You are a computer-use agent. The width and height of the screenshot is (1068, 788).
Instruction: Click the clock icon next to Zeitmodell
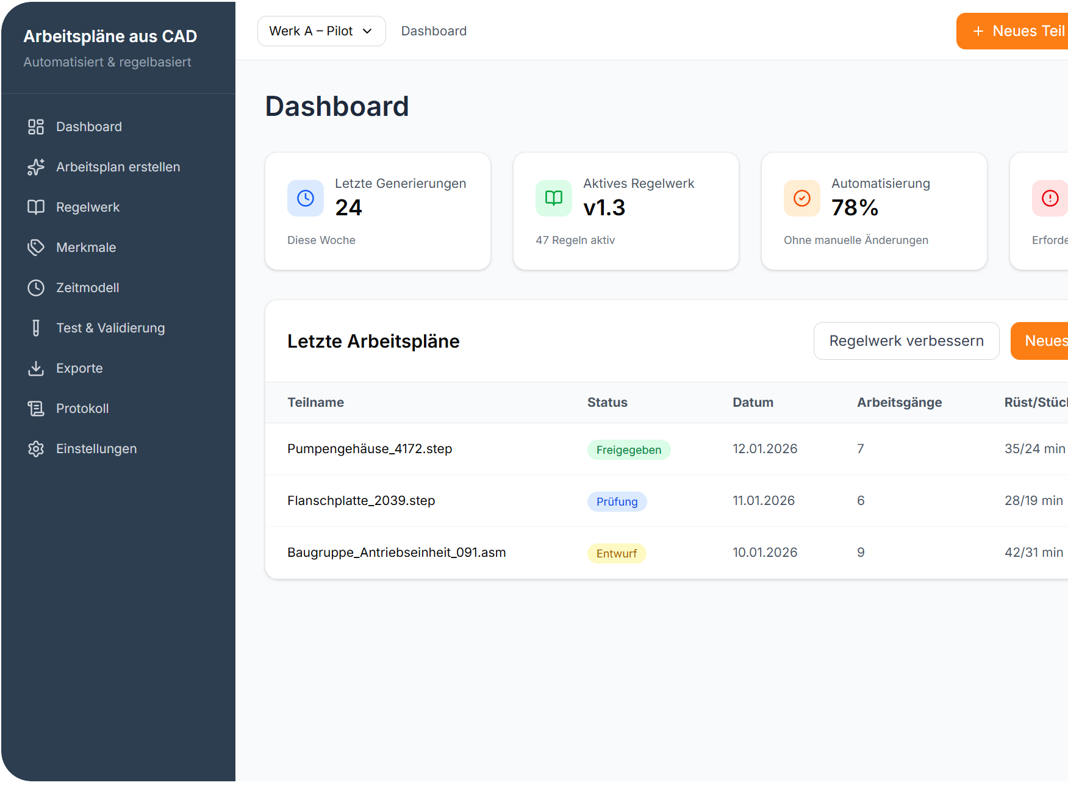point(36,288)
